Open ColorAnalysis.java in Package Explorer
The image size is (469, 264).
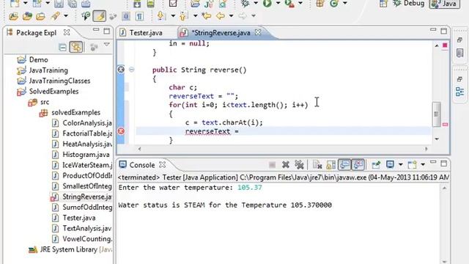point(86,123)
